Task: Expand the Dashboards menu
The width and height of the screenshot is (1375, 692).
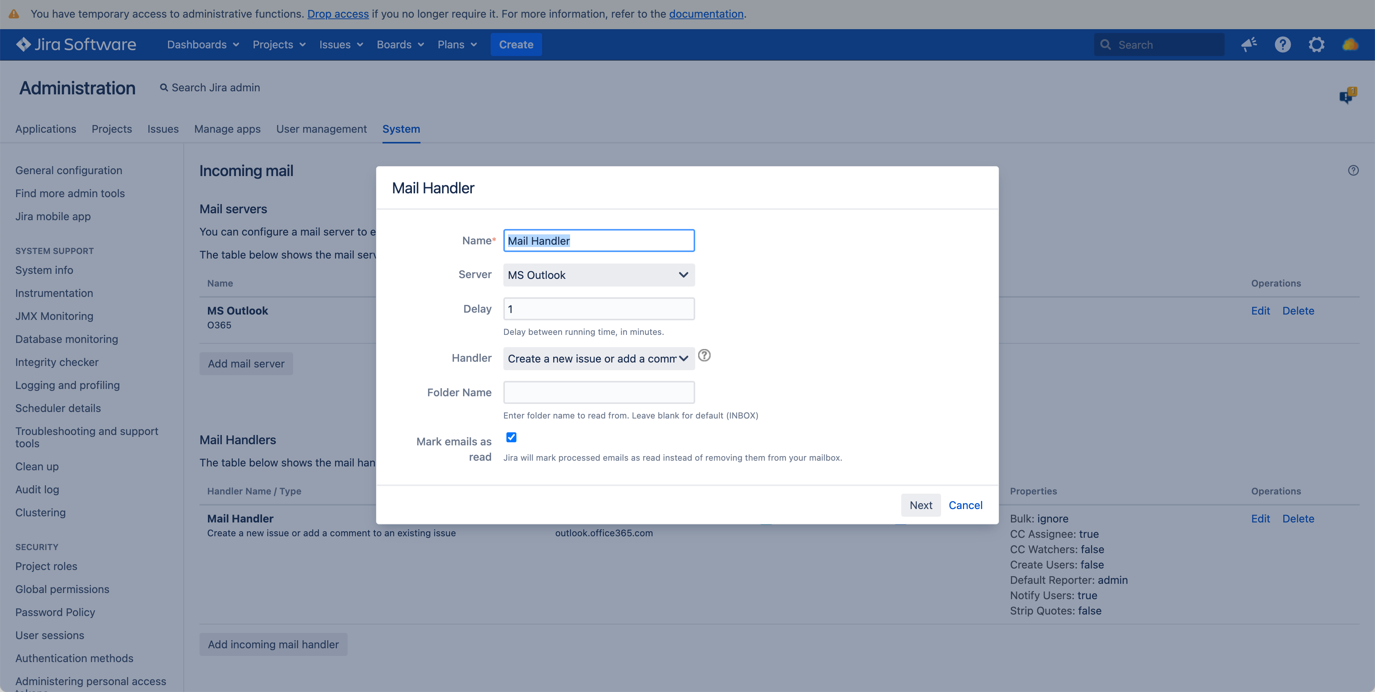Action: coord(203,45)
